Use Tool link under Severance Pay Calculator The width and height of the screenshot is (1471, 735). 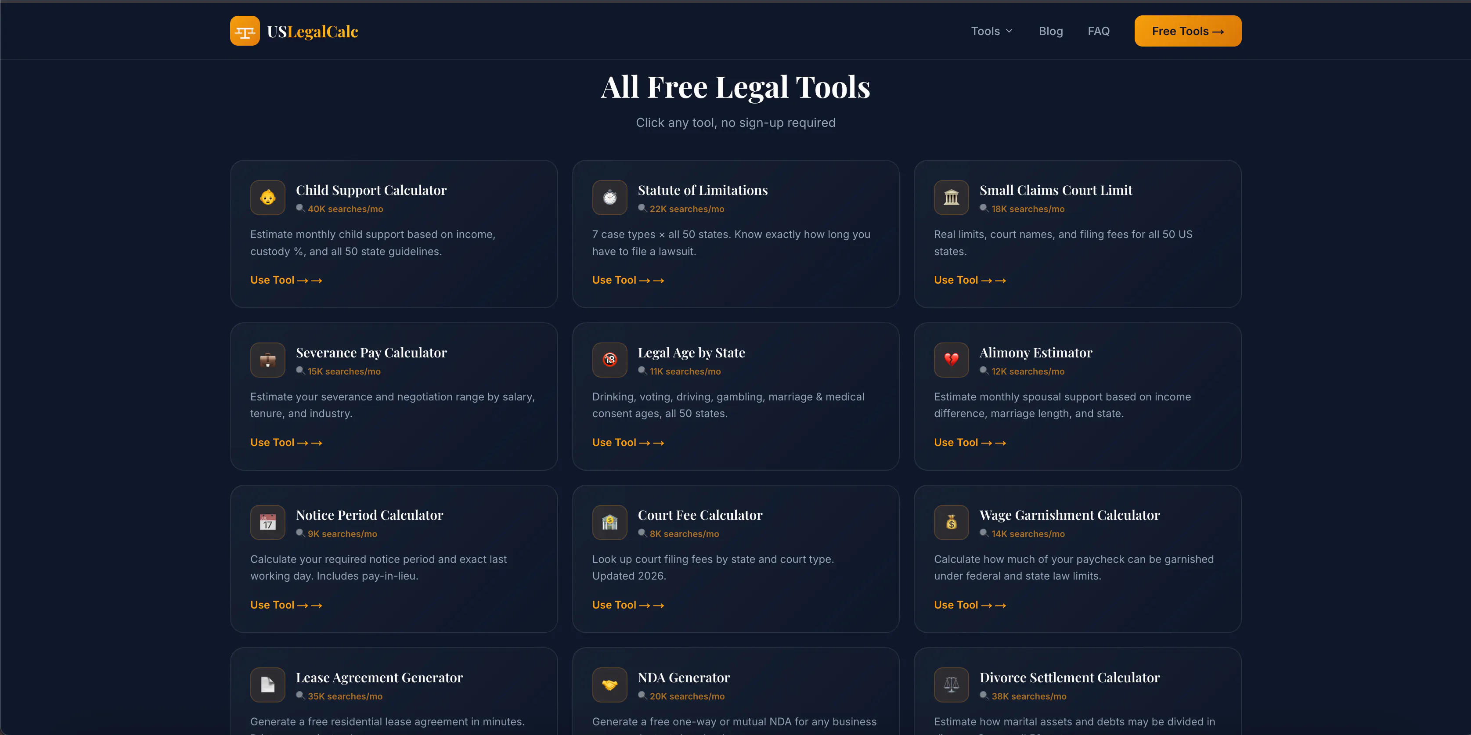[286, 443]
